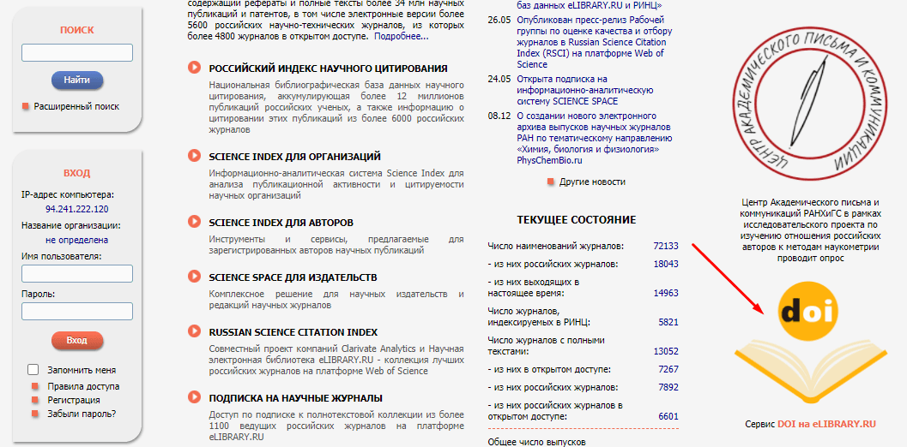Click the Число журналов с полными текстами label
This screenshot has width=907, height=447.
coord(546,345)
